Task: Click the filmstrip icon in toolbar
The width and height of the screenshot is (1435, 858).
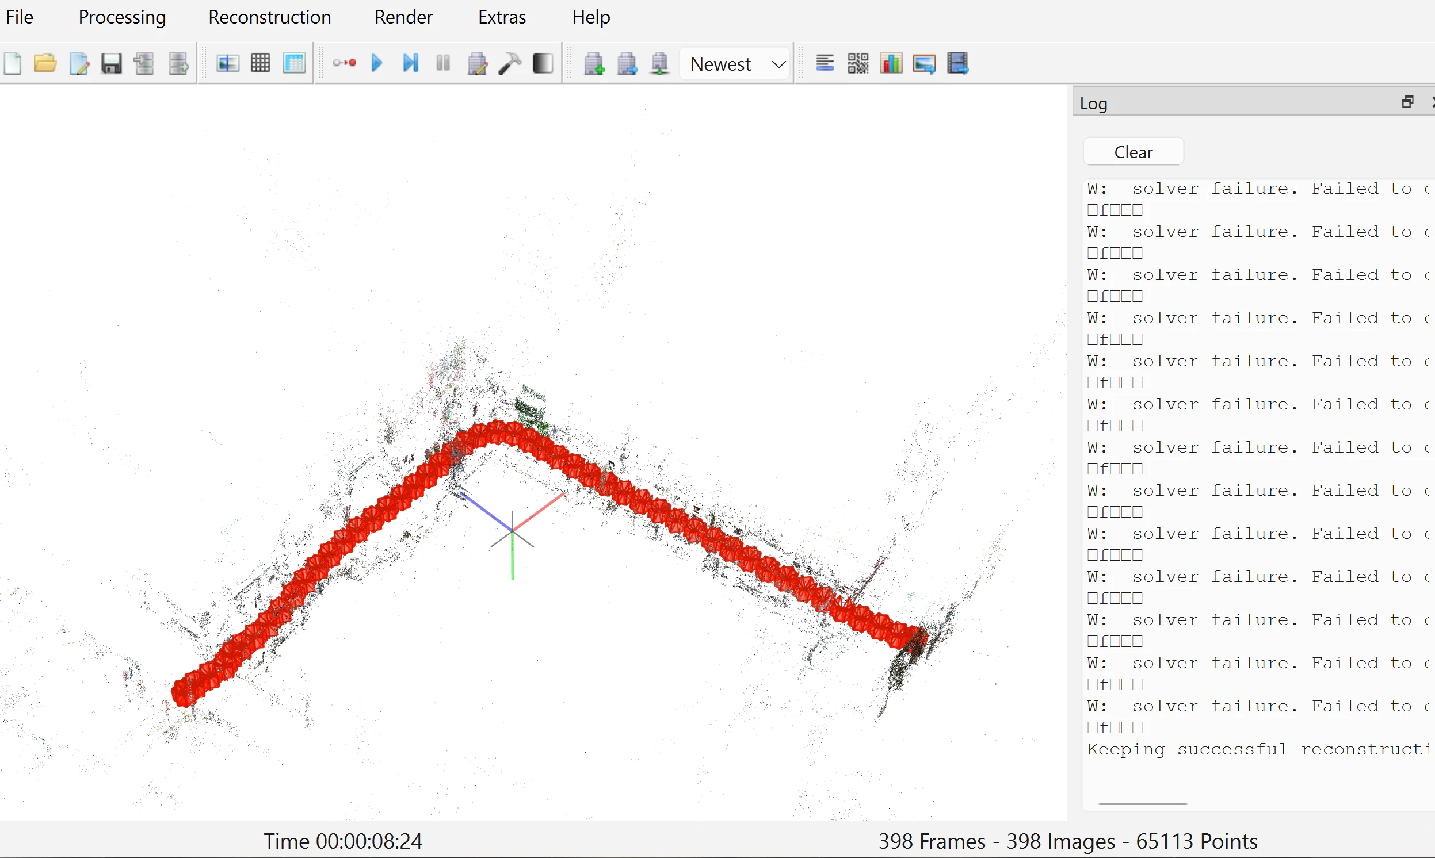Action: click(958, 63)
